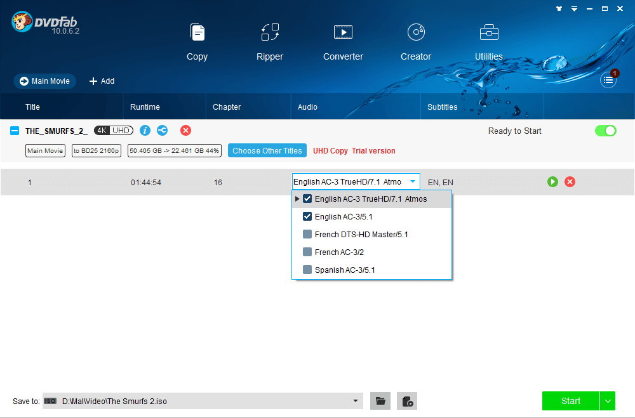635x418 pixels.
Task: Click the chapter count 16
Action: [218, 183]
